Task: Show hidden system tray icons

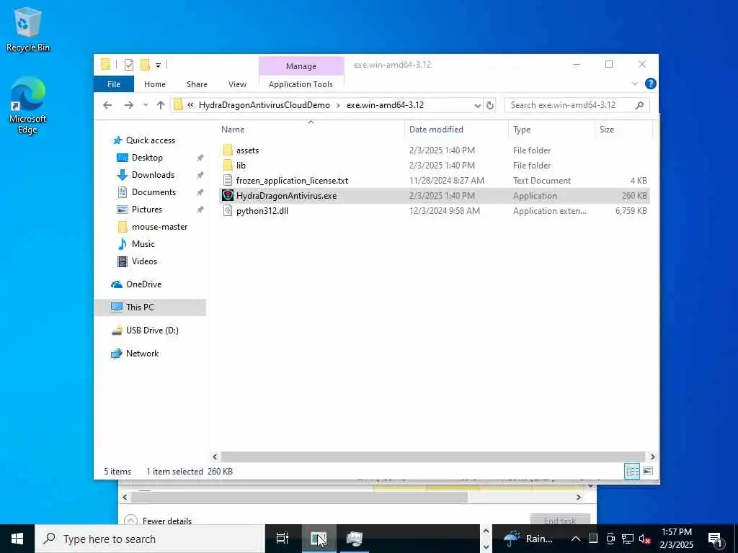Action: 576,539
